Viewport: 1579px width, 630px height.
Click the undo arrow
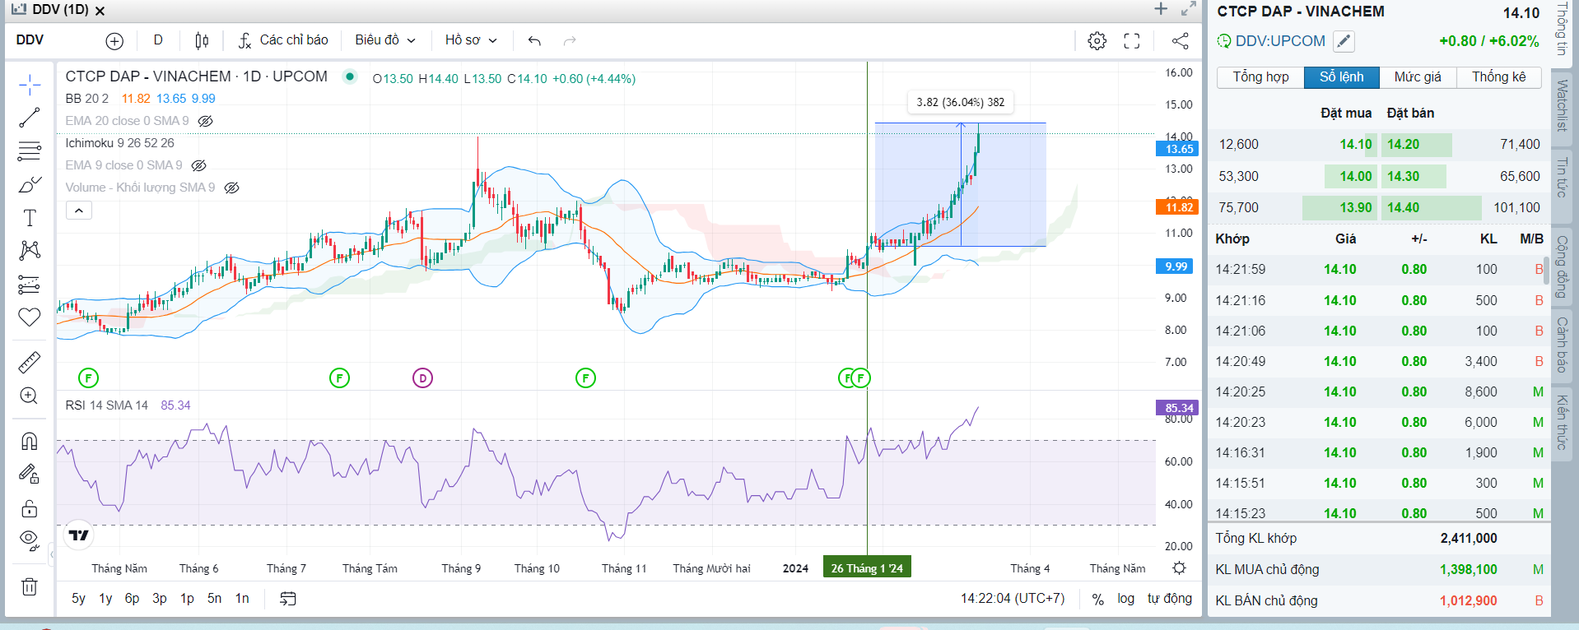(x=534, y=40)
